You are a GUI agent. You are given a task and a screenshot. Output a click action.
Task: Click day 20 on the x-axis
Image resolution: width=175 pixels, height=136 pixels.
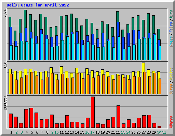pos(108,132)
